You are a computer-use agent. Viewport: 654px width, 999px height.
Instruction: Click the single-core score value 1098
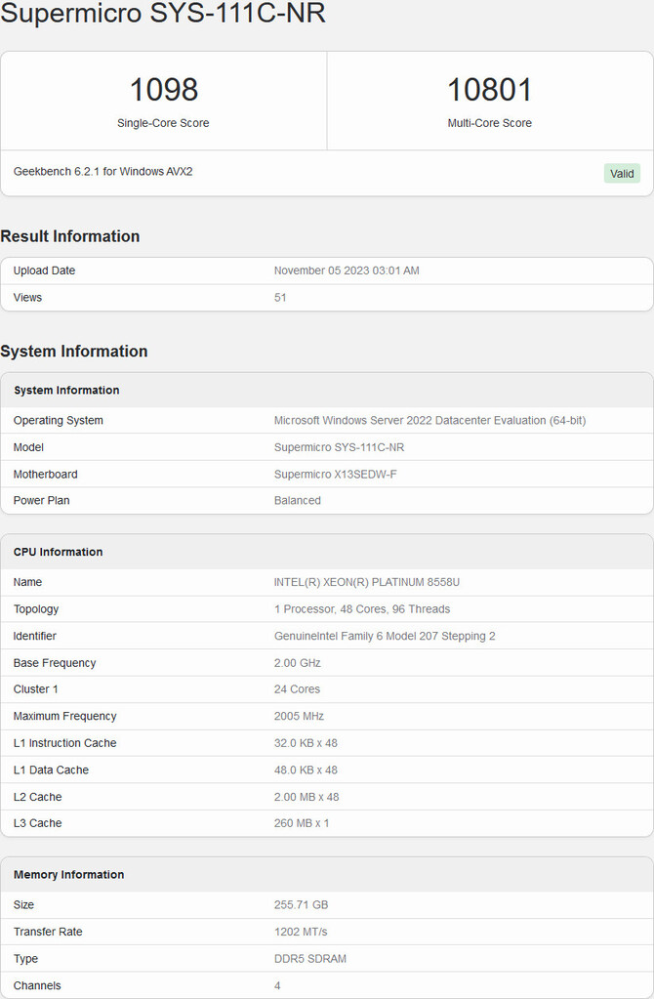click(164, 89)
